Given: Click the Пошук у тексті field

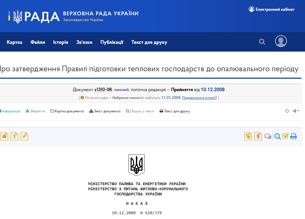Looking at the screenshot, I should 140,111.
